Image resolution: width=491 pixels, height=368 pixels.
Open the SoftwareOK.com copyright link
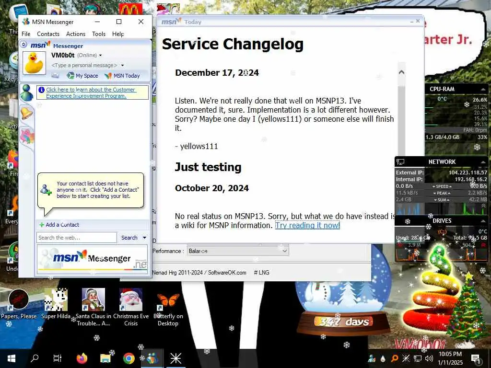(x=199, y=273)
